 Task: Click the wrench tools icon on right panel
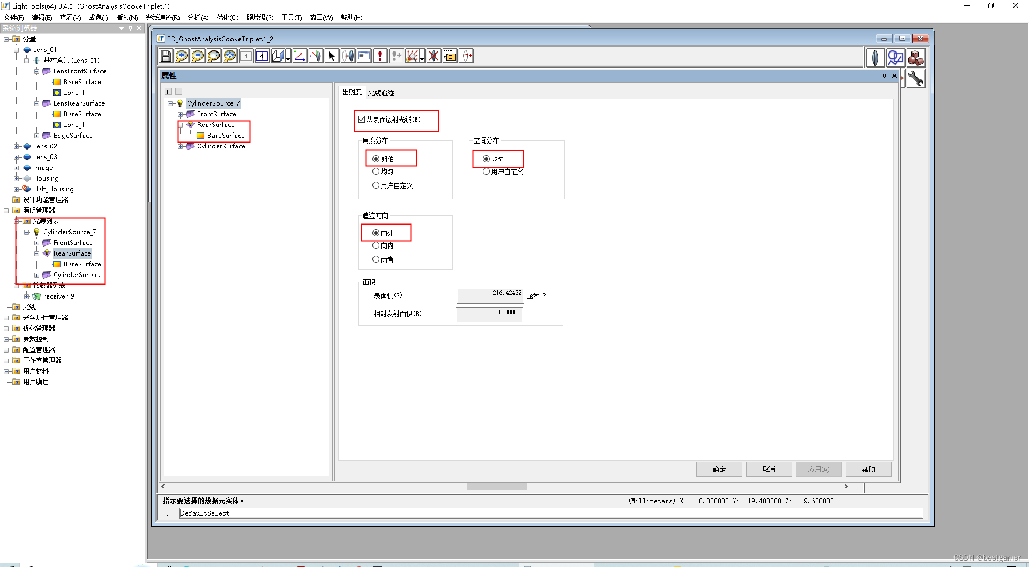pos(916,78)
